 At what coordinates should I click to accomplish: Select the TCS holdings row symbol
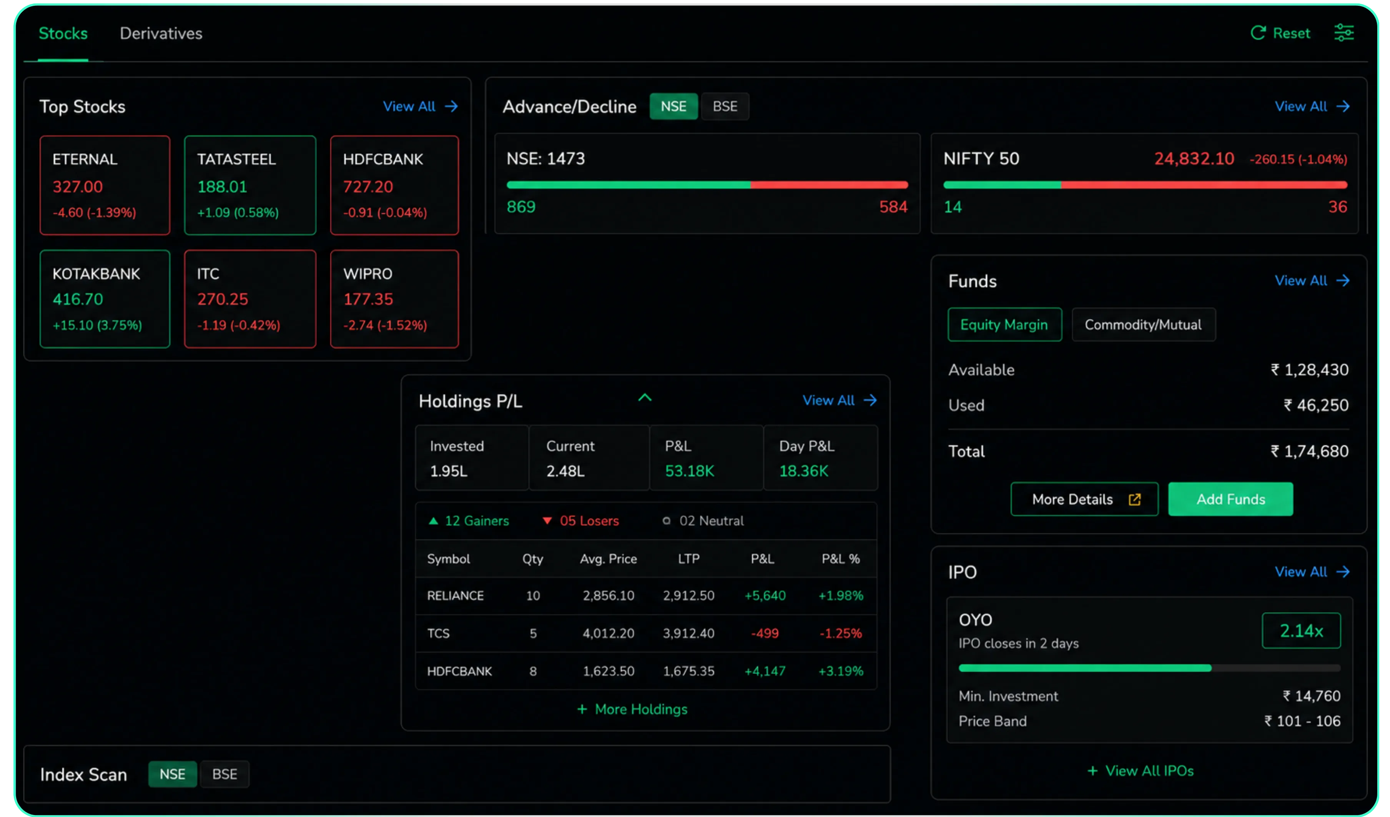438,633
